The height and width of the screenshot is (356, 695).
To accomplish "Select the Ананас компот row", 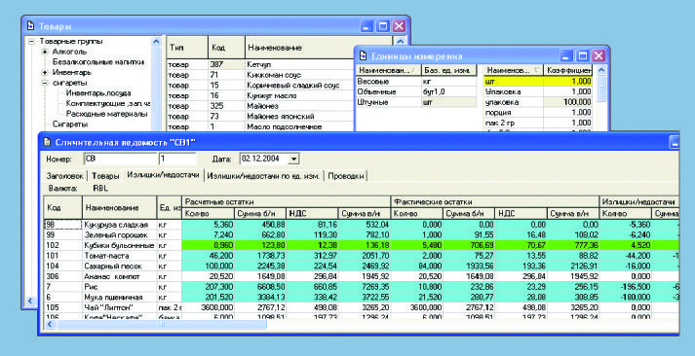I will [x=362, y=276].
